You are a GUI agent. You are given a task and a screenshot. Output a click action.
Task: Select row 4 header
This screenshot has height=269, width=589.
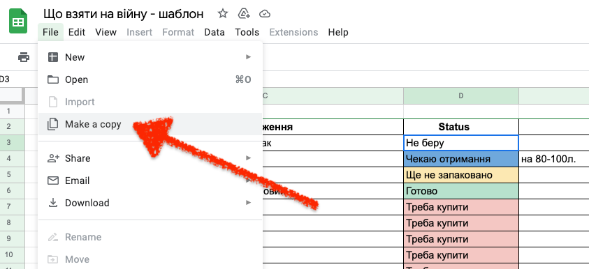13,159
